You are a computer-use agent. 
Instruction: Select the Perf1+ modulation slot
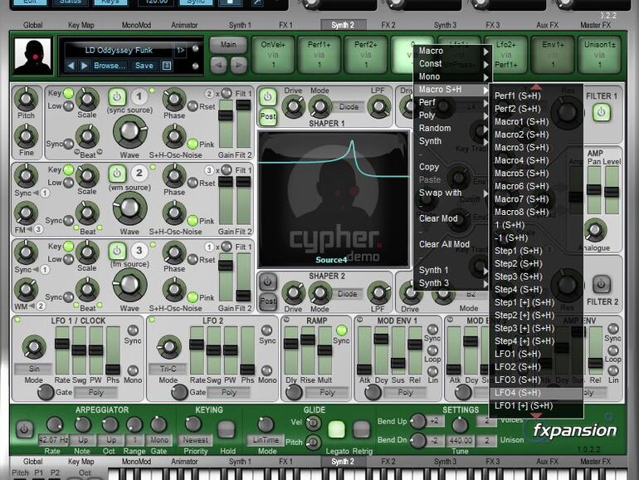(319, 55)
